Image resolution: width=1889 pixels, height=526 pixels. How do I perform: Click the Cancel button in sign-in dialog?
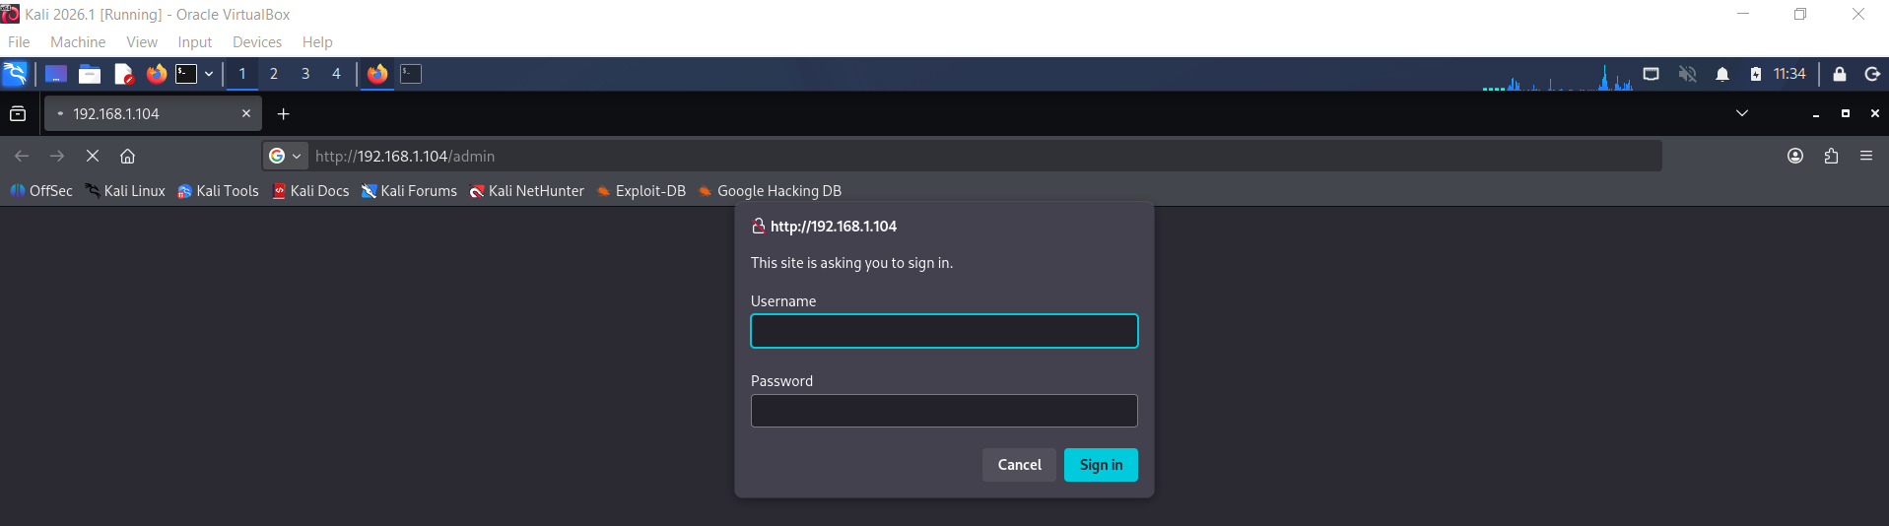(1019, 465)
